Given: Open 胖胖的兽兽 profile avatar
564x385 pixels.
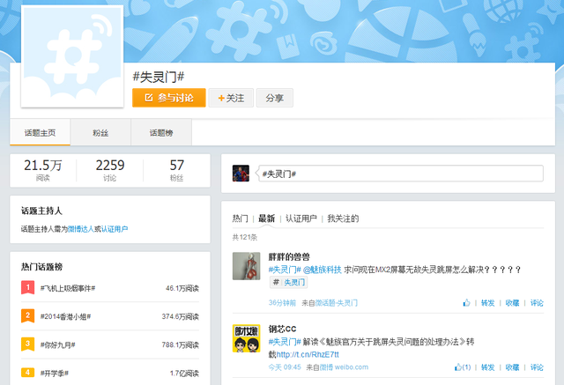Looking at the screenshot, I should tap(247, 266).
